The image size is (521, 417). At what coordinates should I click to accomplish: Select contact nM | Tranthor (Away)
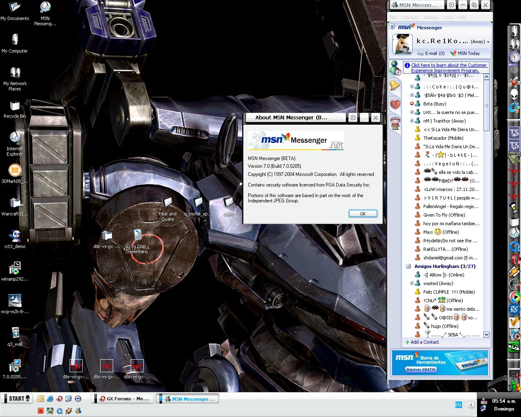[x=444, y=121]
